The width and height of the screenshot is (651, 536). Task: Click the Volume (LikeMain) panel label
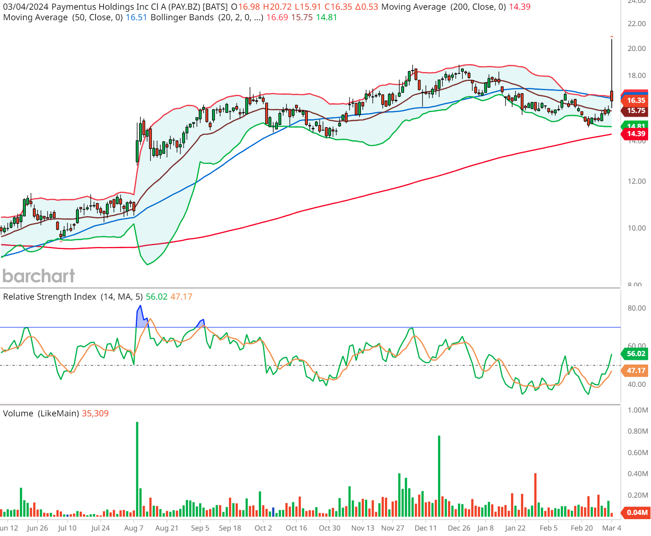41,413
